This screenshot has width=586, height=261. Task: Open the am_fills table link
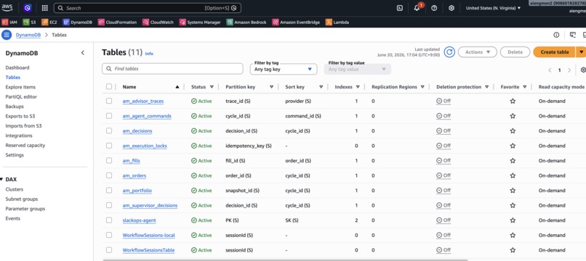click(x=131, y=161)
